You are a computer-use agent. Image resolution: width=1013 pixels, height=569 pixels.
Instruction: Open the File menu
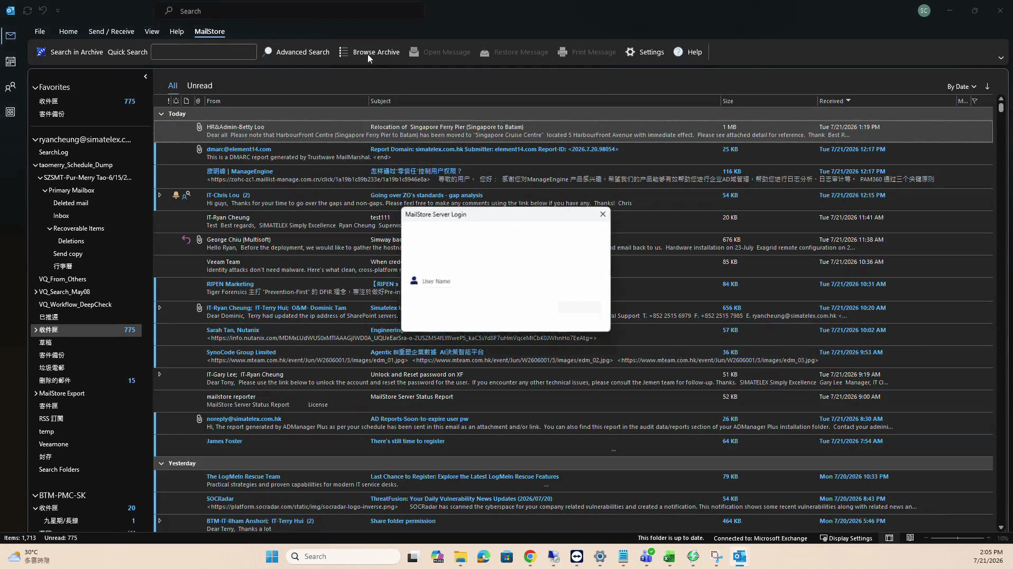[40, 31]
